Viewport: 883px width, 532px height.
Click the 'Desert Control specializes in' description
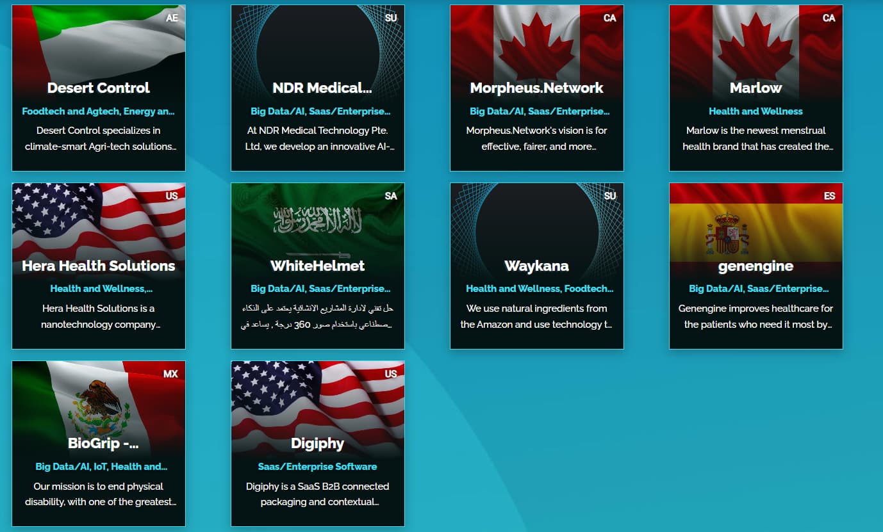[x=101, y=138]
